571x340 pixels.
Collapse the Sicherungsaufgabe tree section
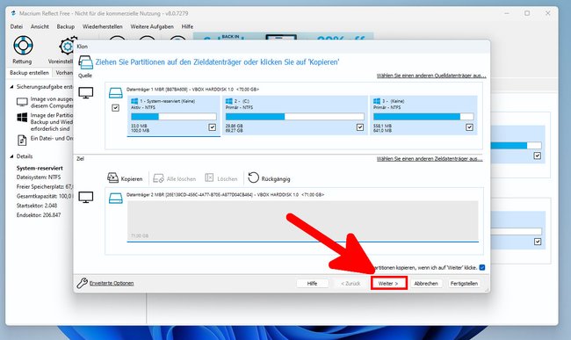pyautogui.click(x=11, y=87)
